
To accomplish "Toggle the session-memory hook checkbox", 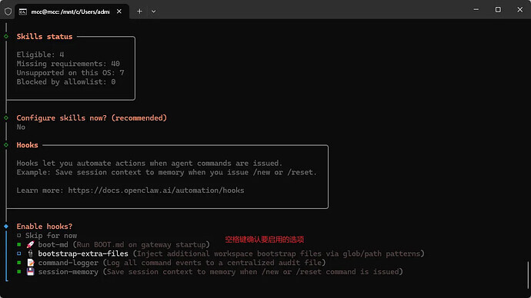I will tap(19, 272).
